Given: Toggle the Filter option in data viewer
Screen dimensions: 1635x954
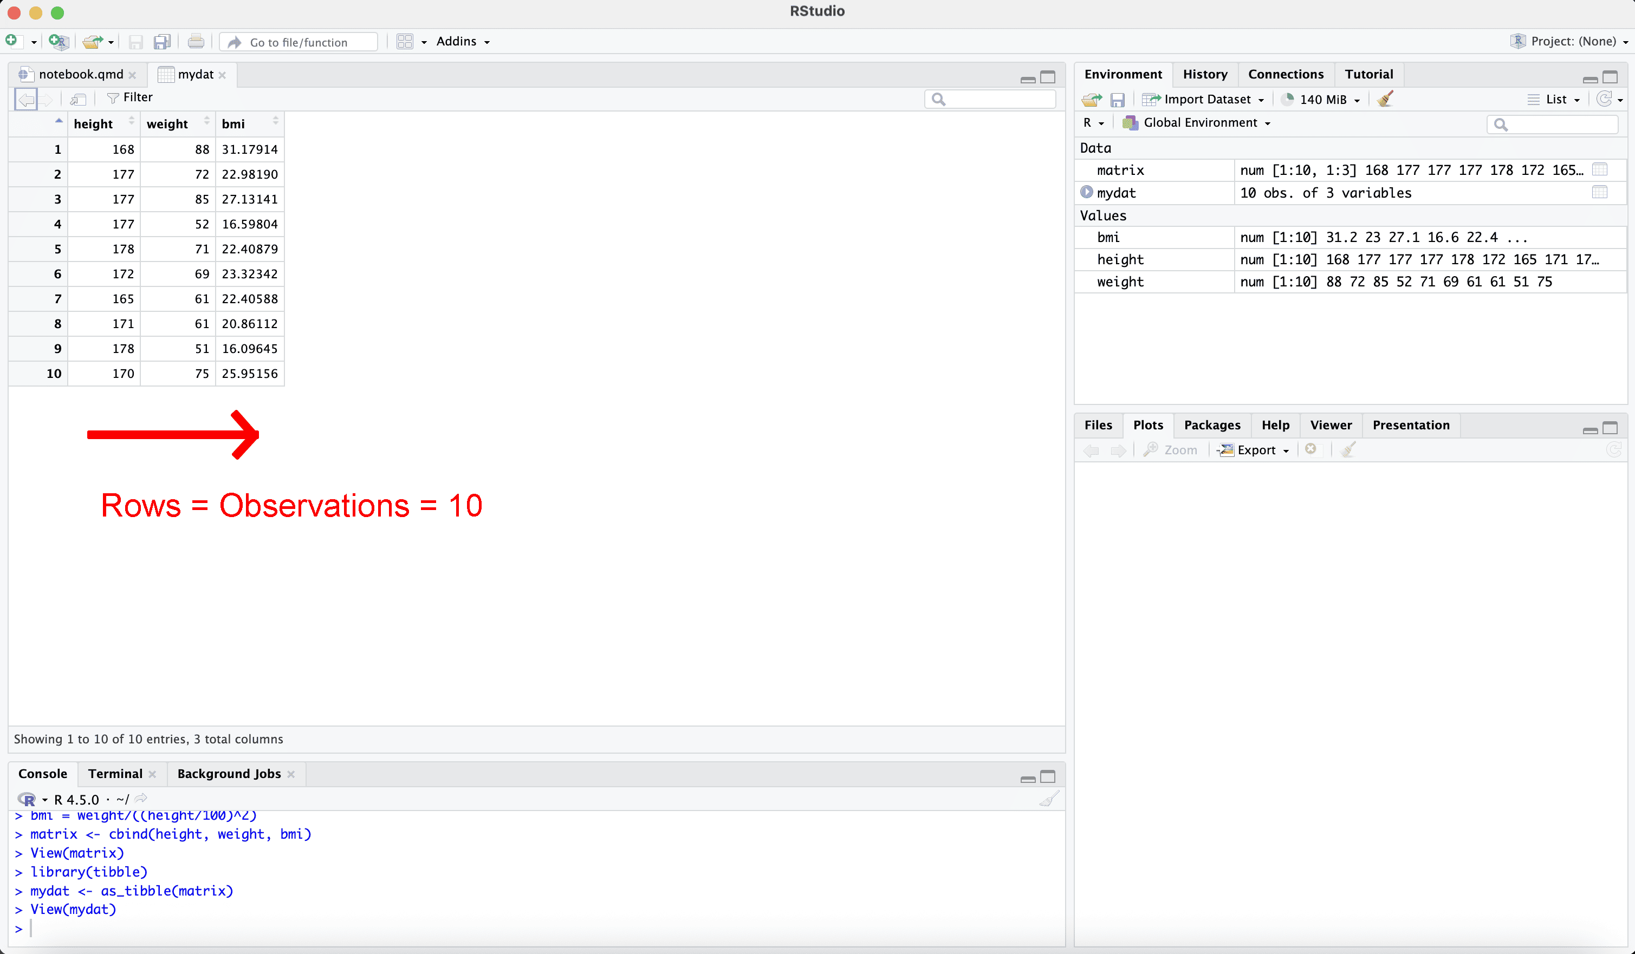Looking at the screenshot, I should [130, 97].
